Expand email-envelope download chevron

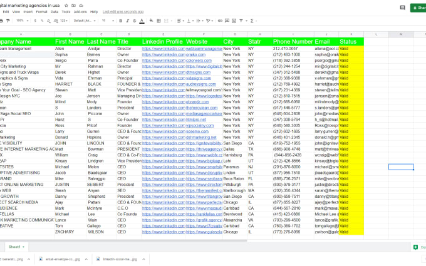[x=86, y=259]
